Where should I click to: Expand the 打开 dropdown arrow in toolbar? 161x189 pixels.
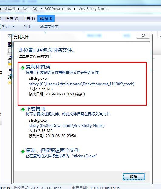[x=14, y=26]
